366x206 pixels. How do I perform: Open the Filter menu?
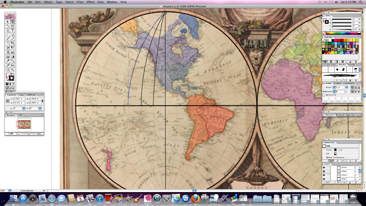coord(80,2)
